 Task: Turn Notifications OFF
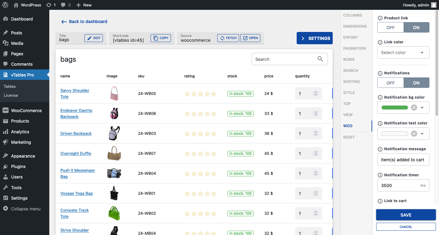391,83
